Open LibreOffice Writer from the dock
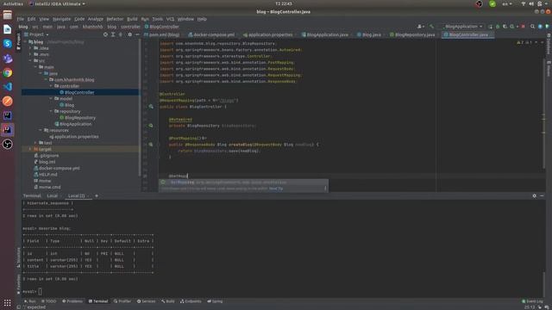 8,29
